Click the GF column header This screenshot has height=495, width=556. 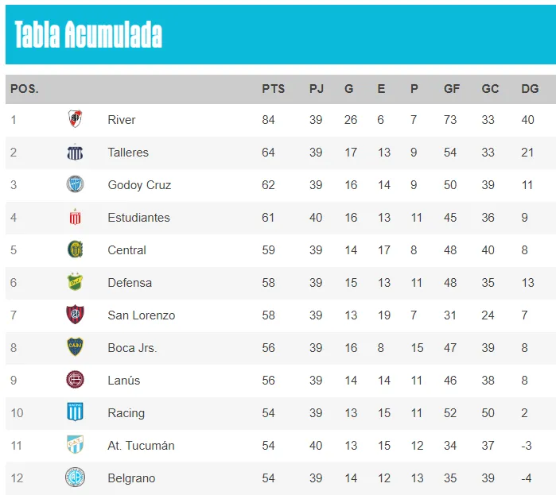tap(452, 89)
